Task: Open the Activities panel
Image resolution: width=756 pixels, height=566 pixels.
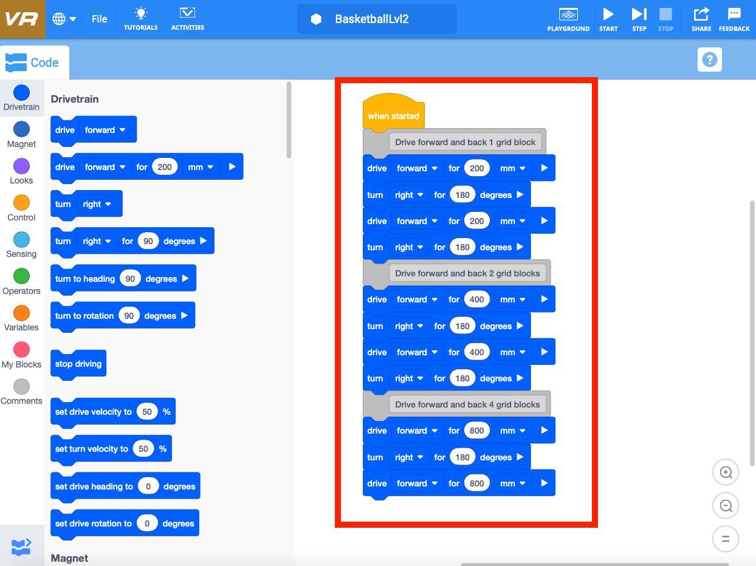Action: (187, 18)
